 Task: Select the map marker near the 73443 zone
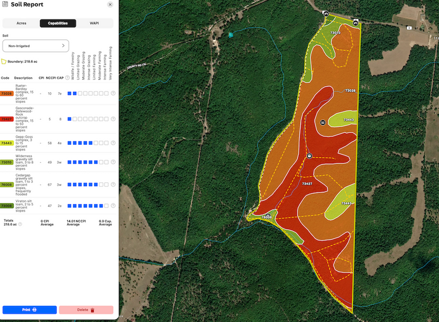coord(323,122)
